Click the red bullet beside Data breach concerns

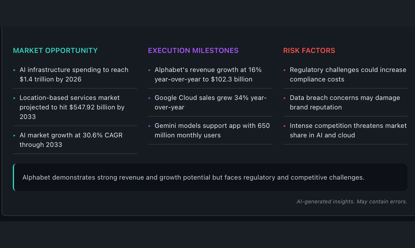[x=285, y=98]
